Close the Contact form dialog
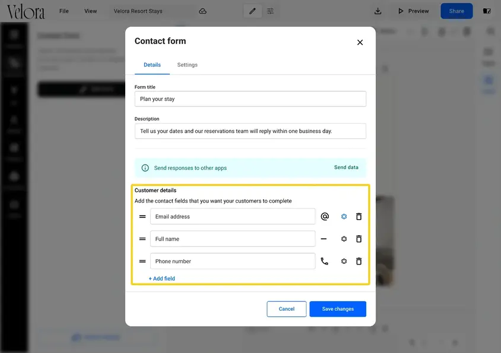501x353 pixels. (x=360, y=42)
